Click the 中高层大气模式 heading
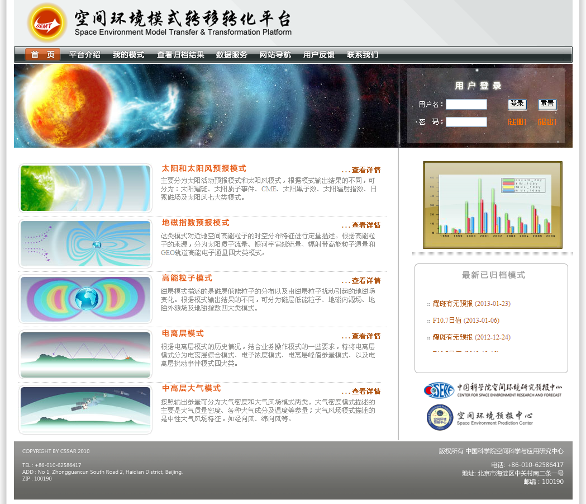The image size is (586, 504). (192, 388)
